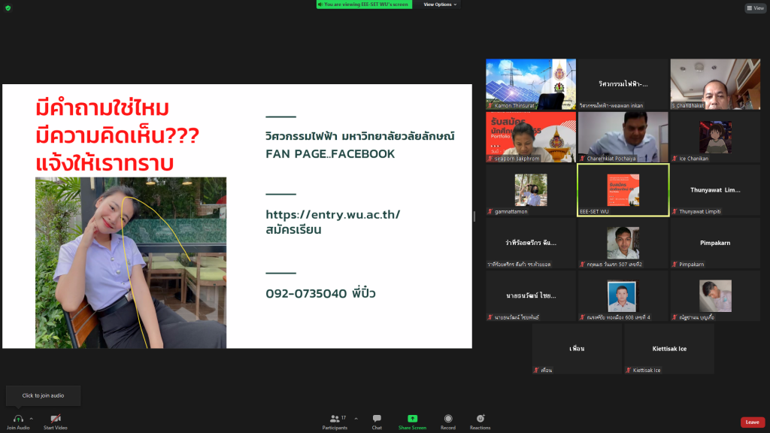
Task: Open the View Options dropdown
Action: point(439,5)
